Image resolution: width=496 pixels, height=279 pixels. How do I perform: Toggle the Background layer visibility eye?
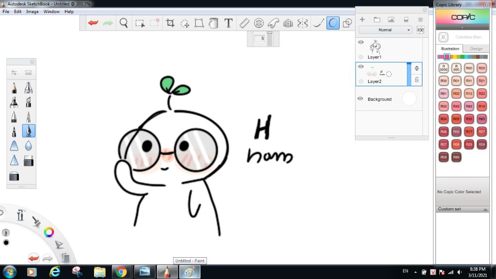coord(360,99)
